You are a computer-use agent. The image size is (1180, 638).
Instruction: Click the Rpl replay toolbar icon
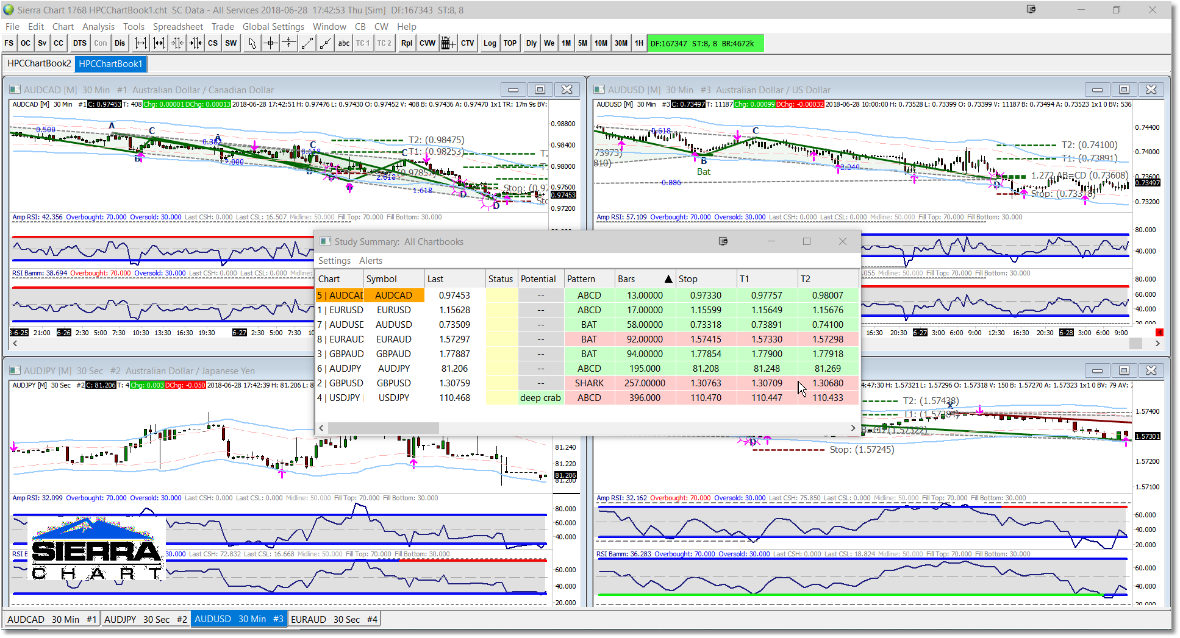tap(406, 43)
